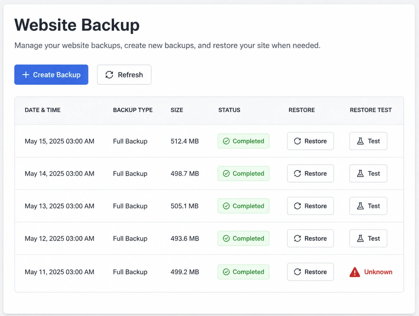Click the 512.4 MB size value

click(x=185, y=141)
